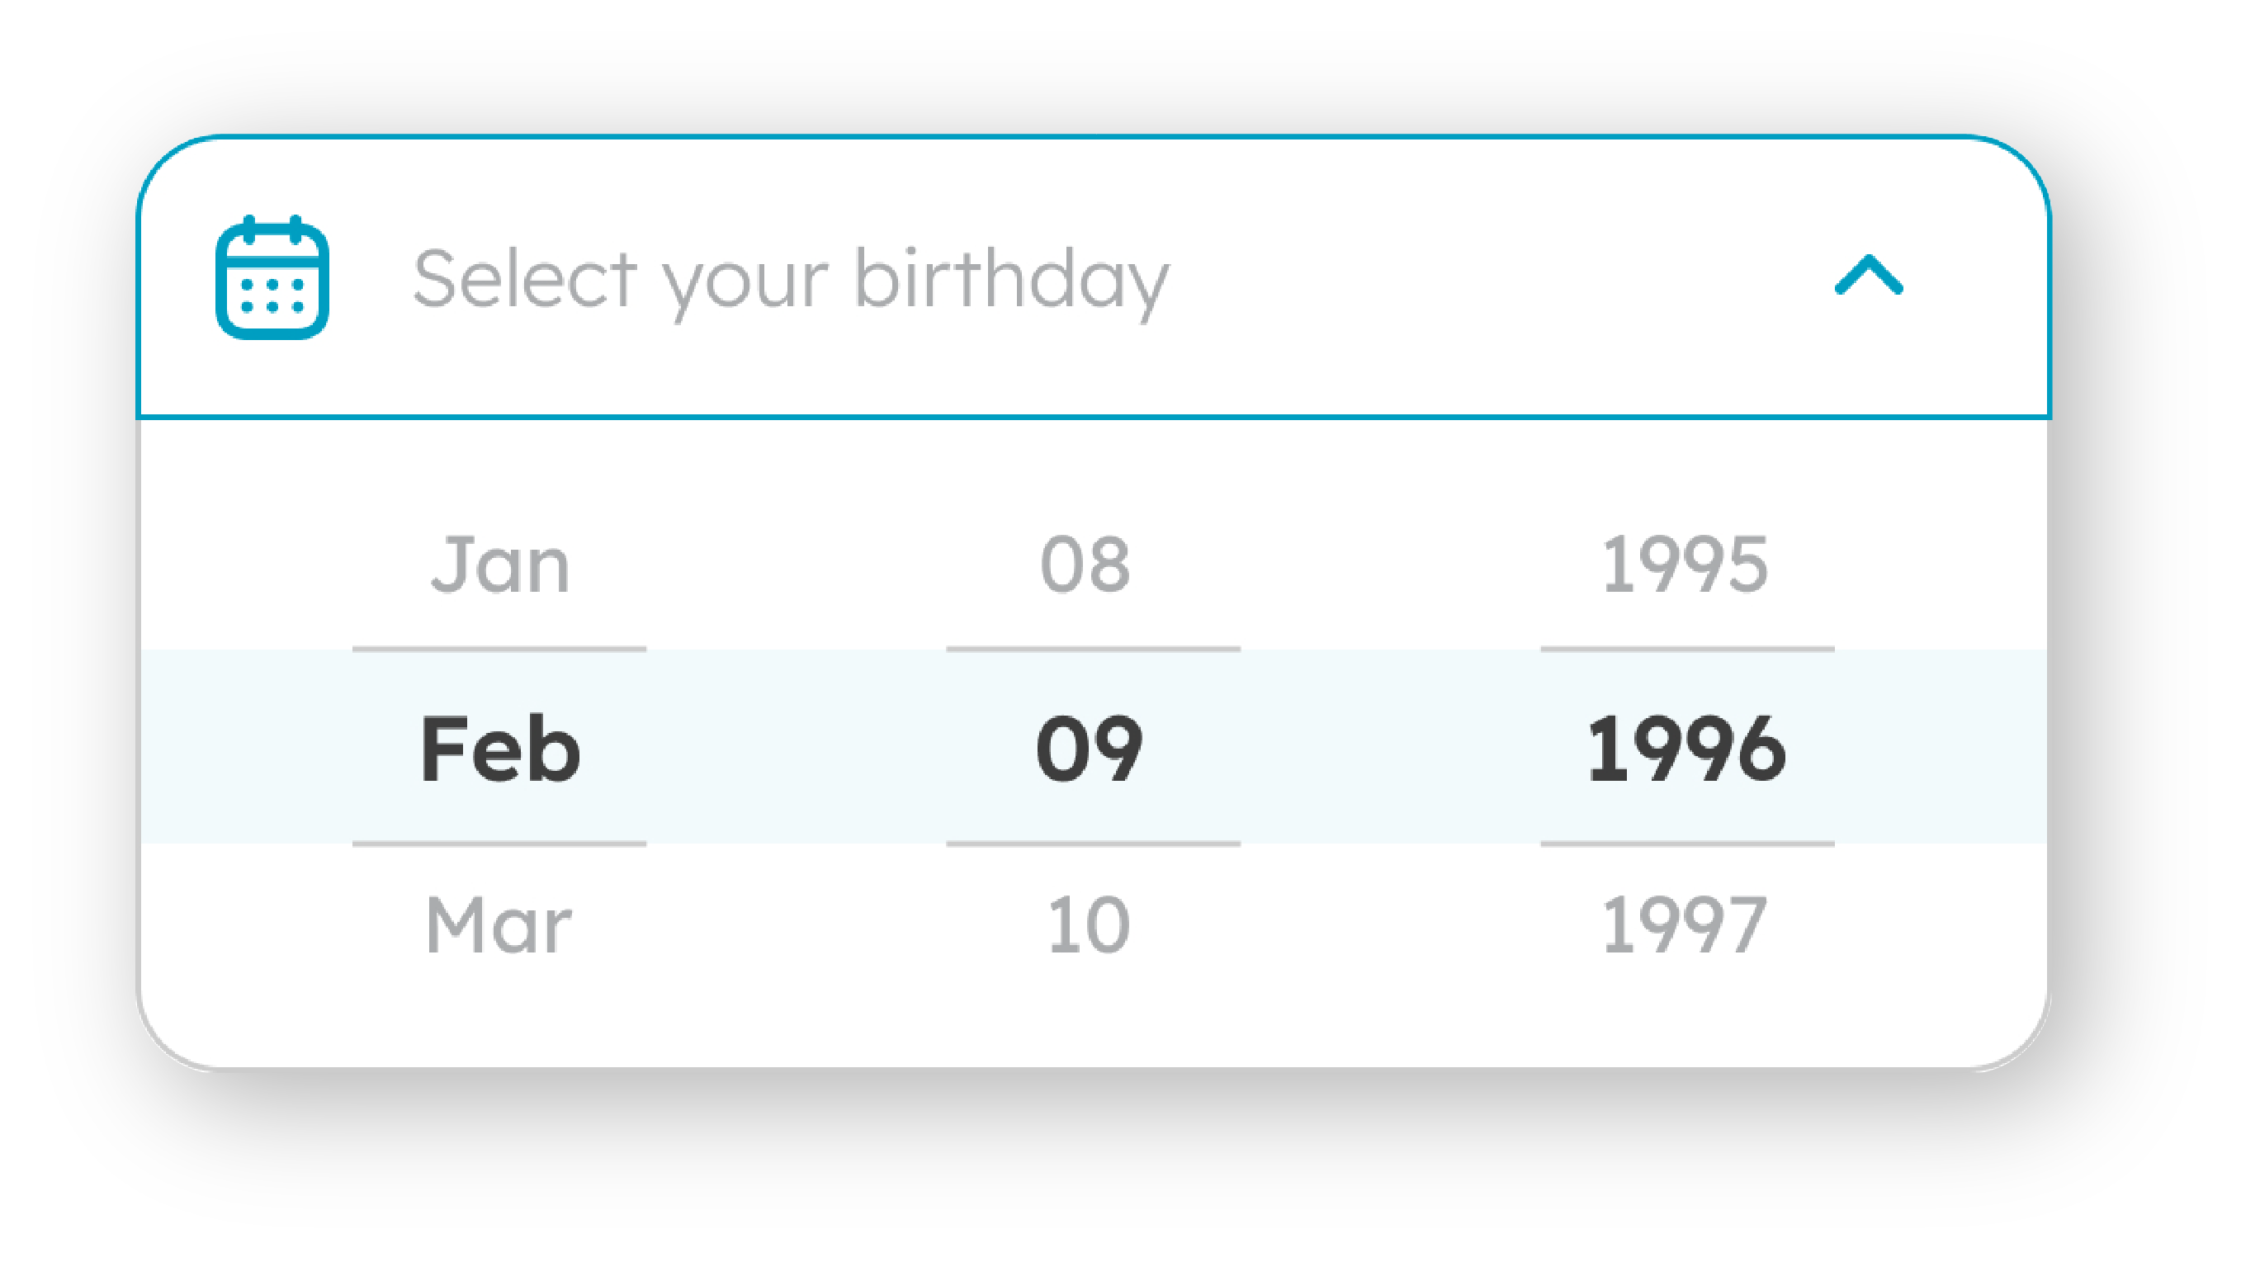The image size is (2241, 1262).
Task: Select year 1996 in the picker
Action: pos(1686,749)
